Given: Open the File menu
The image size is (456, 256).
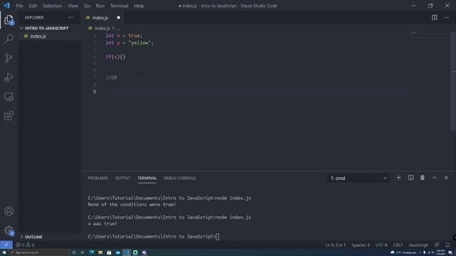Looking at the screenshot, I should (19, 6).
